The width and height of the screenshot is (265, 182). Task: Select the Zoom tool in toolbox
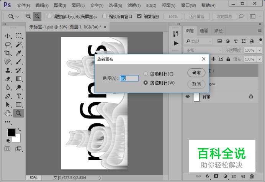pyautogui.click(x=19, y=113)
